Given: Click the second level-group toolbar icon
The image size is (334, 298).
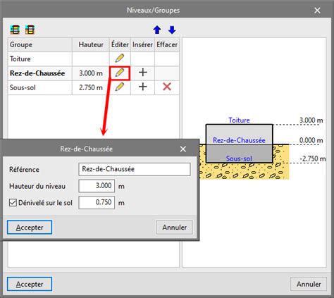Looking at the screenshot, I should [x=30, y=30].
